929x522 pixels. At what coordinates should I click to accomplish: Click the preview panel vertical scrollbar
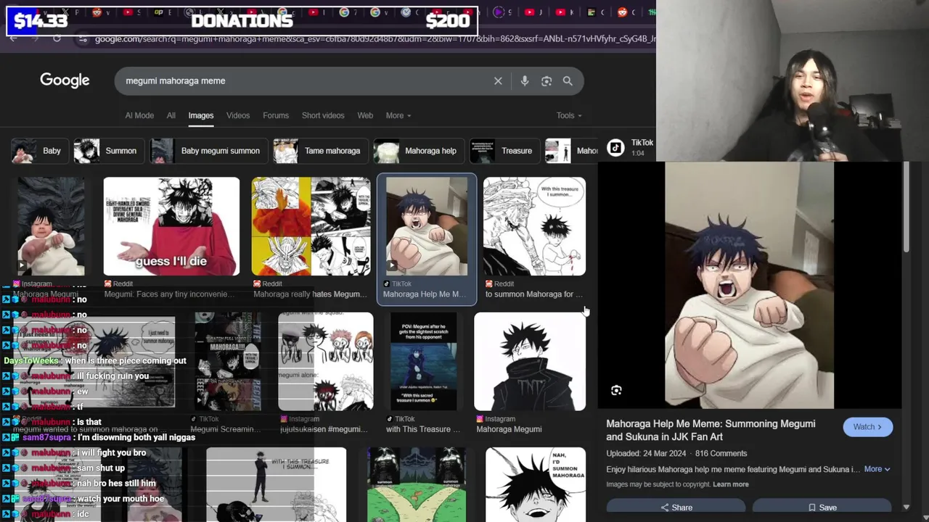pyautogui.click(x=906, y=207)
